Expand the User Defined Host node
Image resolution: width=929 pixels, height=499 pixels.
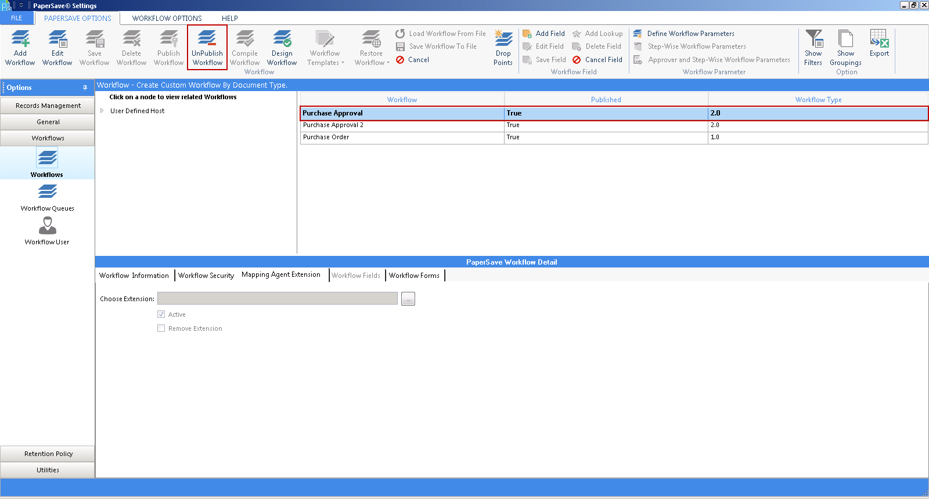coord(102,111)
